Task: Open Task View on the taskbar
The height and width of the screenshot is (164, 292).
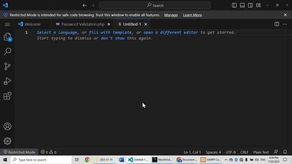Action: 77,160
